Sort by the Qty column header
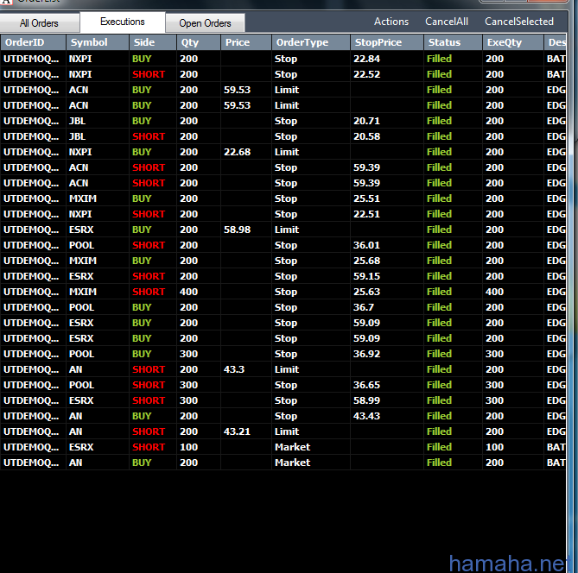Image resolution: width=578 pixels, height=573 pixels. click(199, 42)
